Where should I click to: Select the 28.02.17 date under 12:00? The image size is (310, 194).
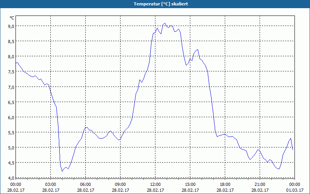(155, 190)
